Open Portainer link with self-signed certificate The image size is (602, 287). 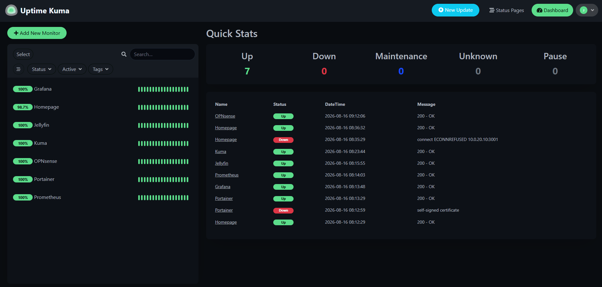point(224,210)
